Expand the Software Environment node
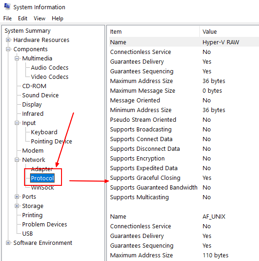The height and width of the screenshot is (261, 259). [8, 243]
